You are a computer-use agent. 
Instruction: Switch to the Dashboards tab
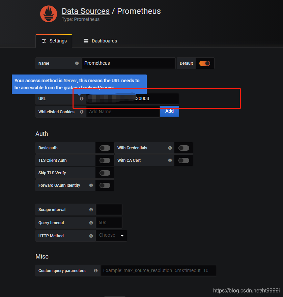click(x=100, y=41)
